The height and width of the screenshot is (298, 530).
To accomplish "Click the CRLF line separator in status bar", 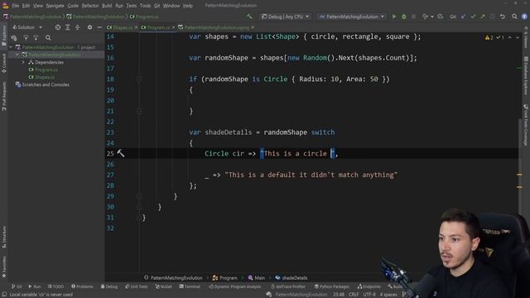I will (354, 295).
